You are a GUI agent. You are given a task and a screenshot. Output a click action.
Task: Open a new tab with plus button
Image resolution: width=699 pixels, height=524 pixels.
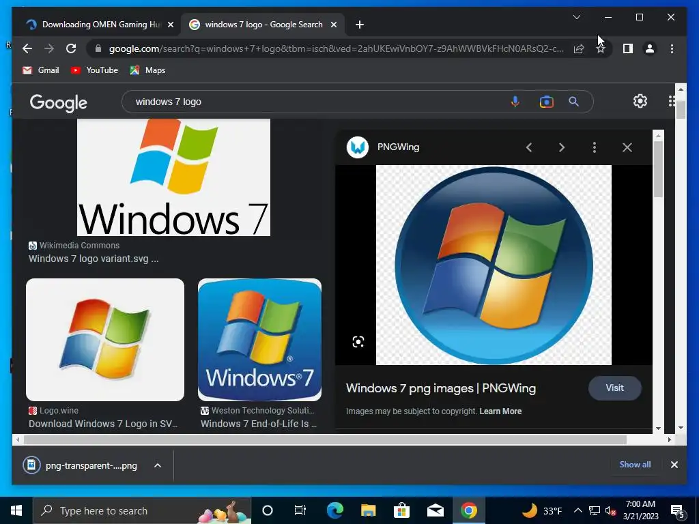[x=360, y=25]
